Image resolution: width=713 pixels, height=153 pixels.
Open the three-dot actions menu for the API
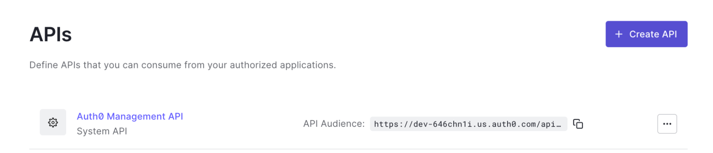coord(667,124)
